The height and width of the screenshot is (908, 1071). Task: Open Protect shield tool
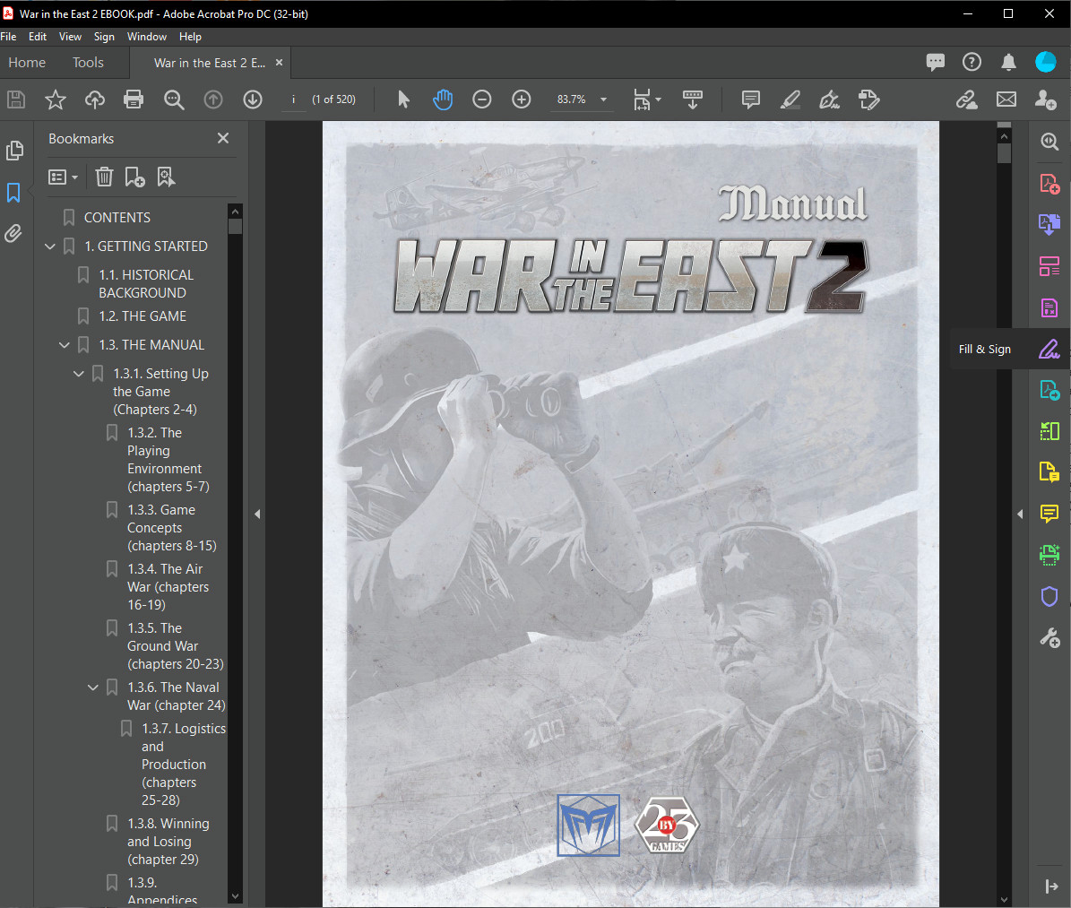pos(1049,596)
